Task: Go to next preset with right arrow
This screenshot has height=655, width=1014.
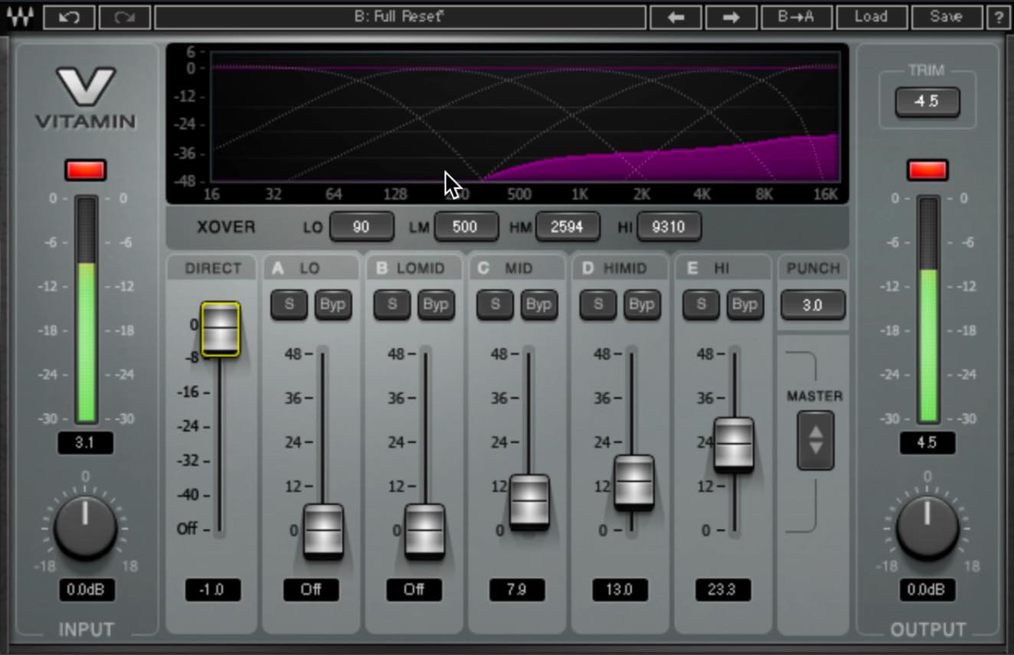Action: pyautogui.click(x=731, y=17)
